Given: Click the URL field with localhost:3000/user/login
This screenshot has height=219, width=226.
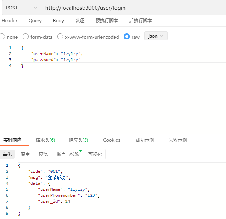Looking at the screenshot, I should pos(134,8).
